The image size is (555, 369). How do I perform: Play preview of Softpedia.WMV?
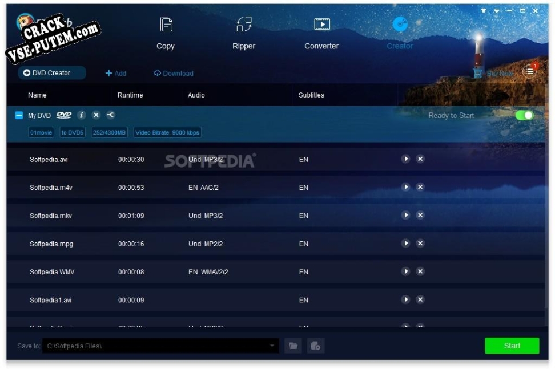coord(405,271)
